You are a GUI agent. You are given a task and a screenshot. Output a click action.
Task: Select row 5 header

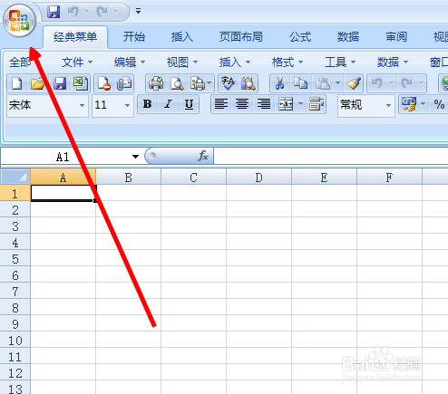[x=15, y=259]
